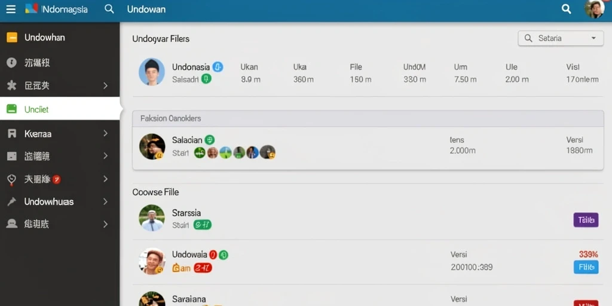Image resolution: width=612 pixels, height=306 pixels.
Task: Click the Ule 2.00 m value
Action: (x=517, y=79)
